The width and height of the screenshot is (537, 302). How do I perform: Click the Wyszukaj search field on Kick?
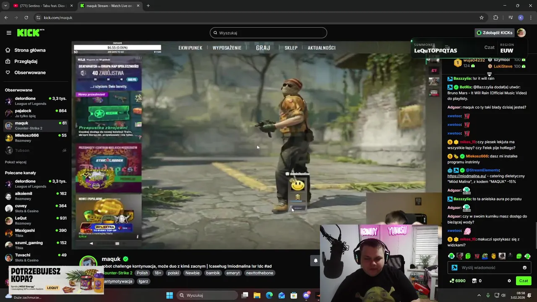(268, 33)
